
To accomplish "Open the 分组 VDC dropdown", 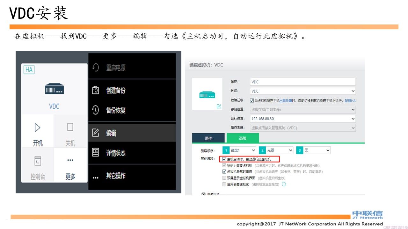I will coord(303,91).
